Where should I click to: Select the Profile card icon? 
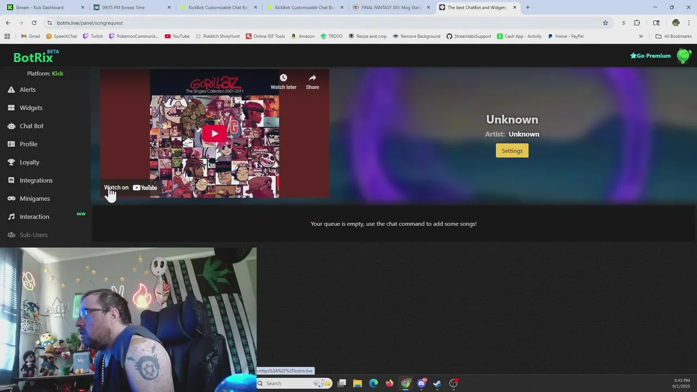click(x=11, y=144)
